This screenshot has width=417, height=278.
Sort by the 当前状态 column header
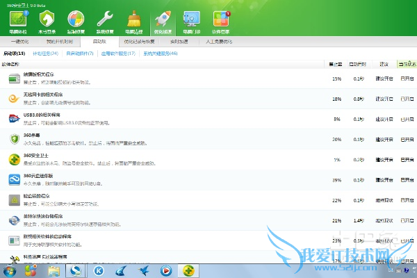point(406,64)
